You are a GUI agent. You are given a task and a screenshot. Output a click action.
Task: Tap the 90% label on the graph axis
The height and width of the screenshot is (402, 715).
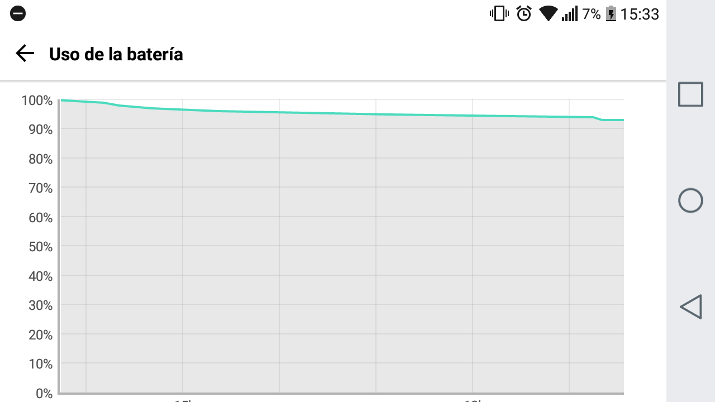(40, 130)
